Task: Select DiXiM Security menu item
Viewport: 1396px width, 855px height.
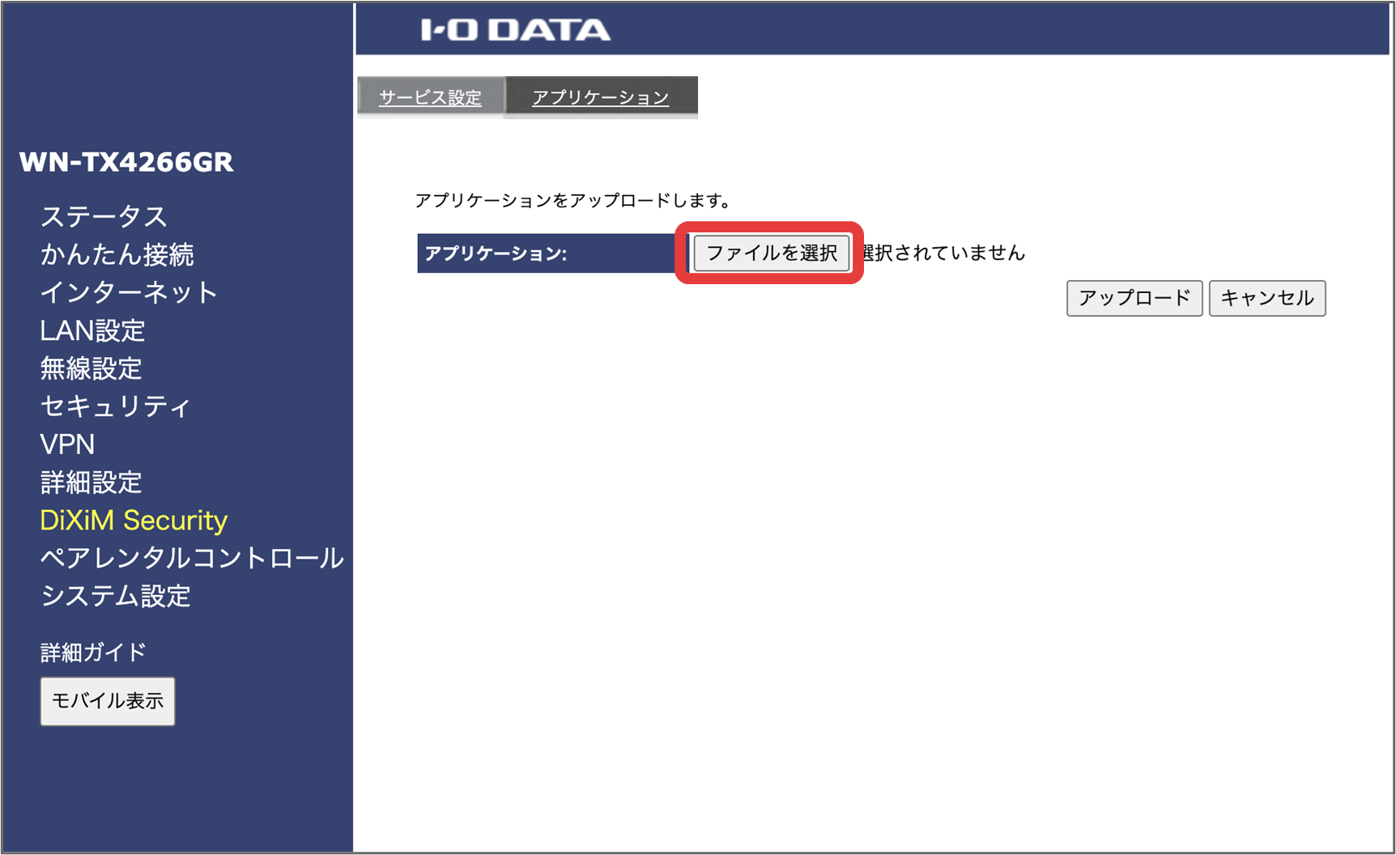Action: pos(134,521)
